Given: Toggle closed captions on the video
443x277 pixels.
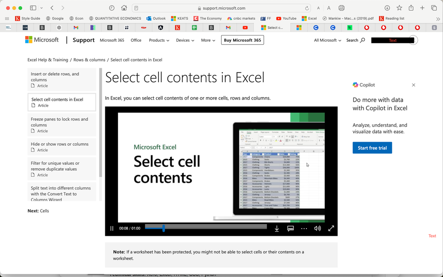Looking at the screenshot, I should [290, 228].
